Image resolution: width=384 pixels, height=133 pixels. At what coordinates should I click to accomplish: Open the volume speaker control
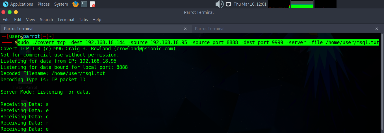click(x=220, y=4)
